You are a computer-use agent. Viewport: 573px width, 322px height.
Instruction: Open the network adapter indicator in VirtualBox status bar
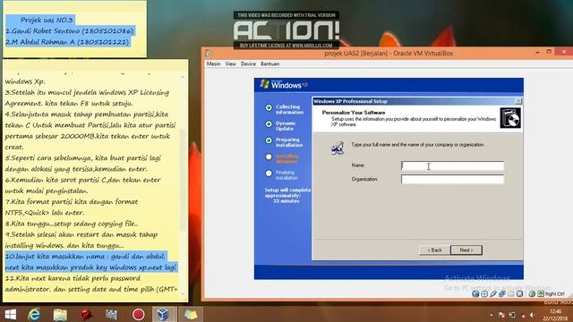click(x=502, y=293)
